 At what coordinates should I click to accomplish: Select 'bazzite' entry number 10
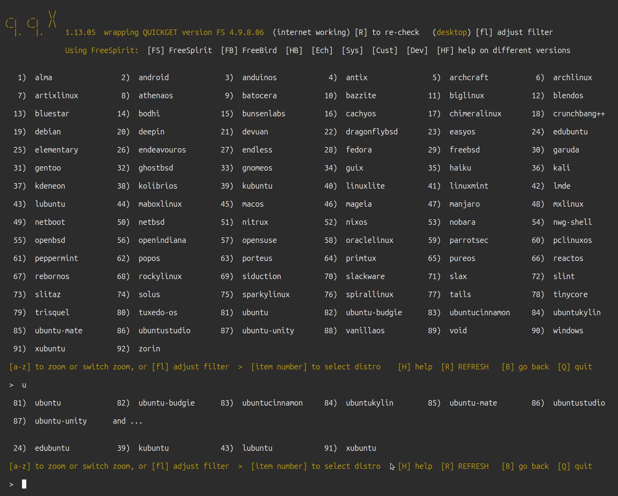(x=361, y=96)
